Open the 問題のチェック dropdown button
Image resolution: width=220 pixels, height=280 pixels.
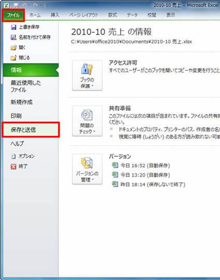pos(87,121)
